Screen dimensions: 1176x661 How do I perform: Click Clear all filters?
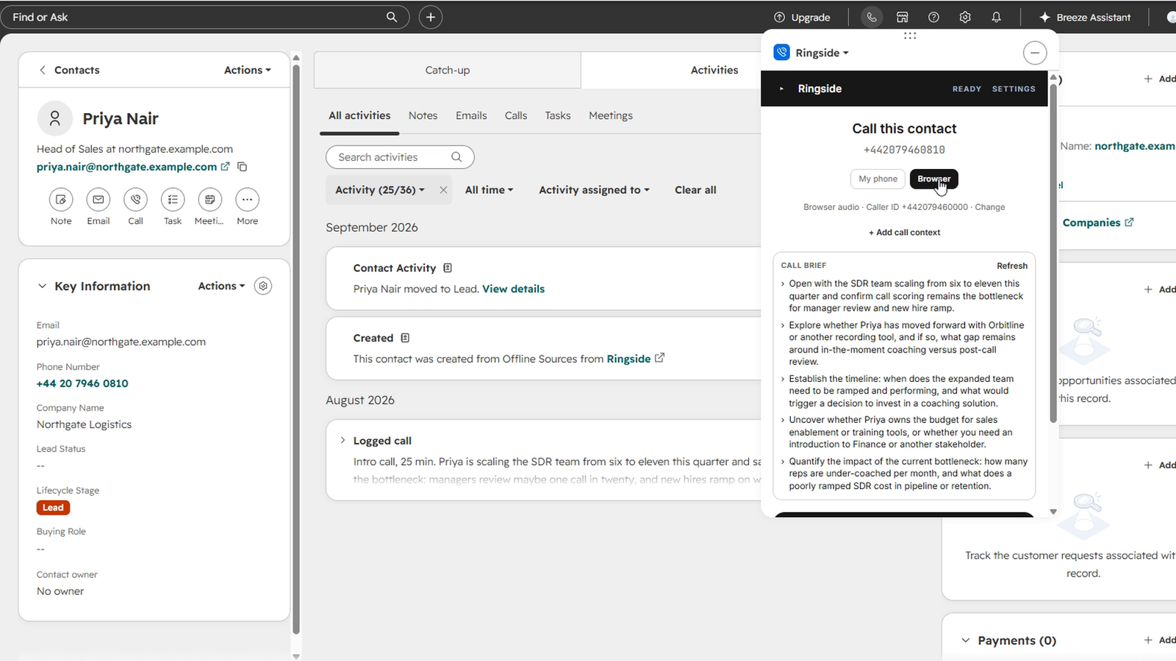(x=695, y=189)
